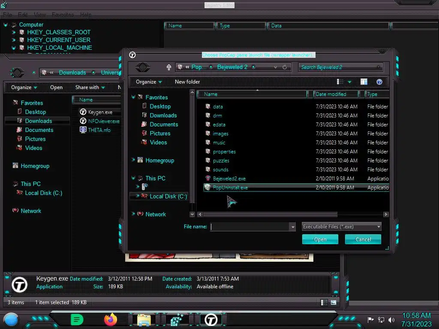Select PopUninstall.exe in the file list
Image resolution: width=439 pixels, height=329 pixels.
coord(296,188)
